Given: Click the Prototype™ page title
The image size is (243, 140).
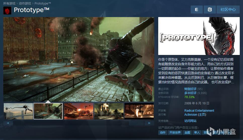Looking at the screenshot, I should point(32,10).
